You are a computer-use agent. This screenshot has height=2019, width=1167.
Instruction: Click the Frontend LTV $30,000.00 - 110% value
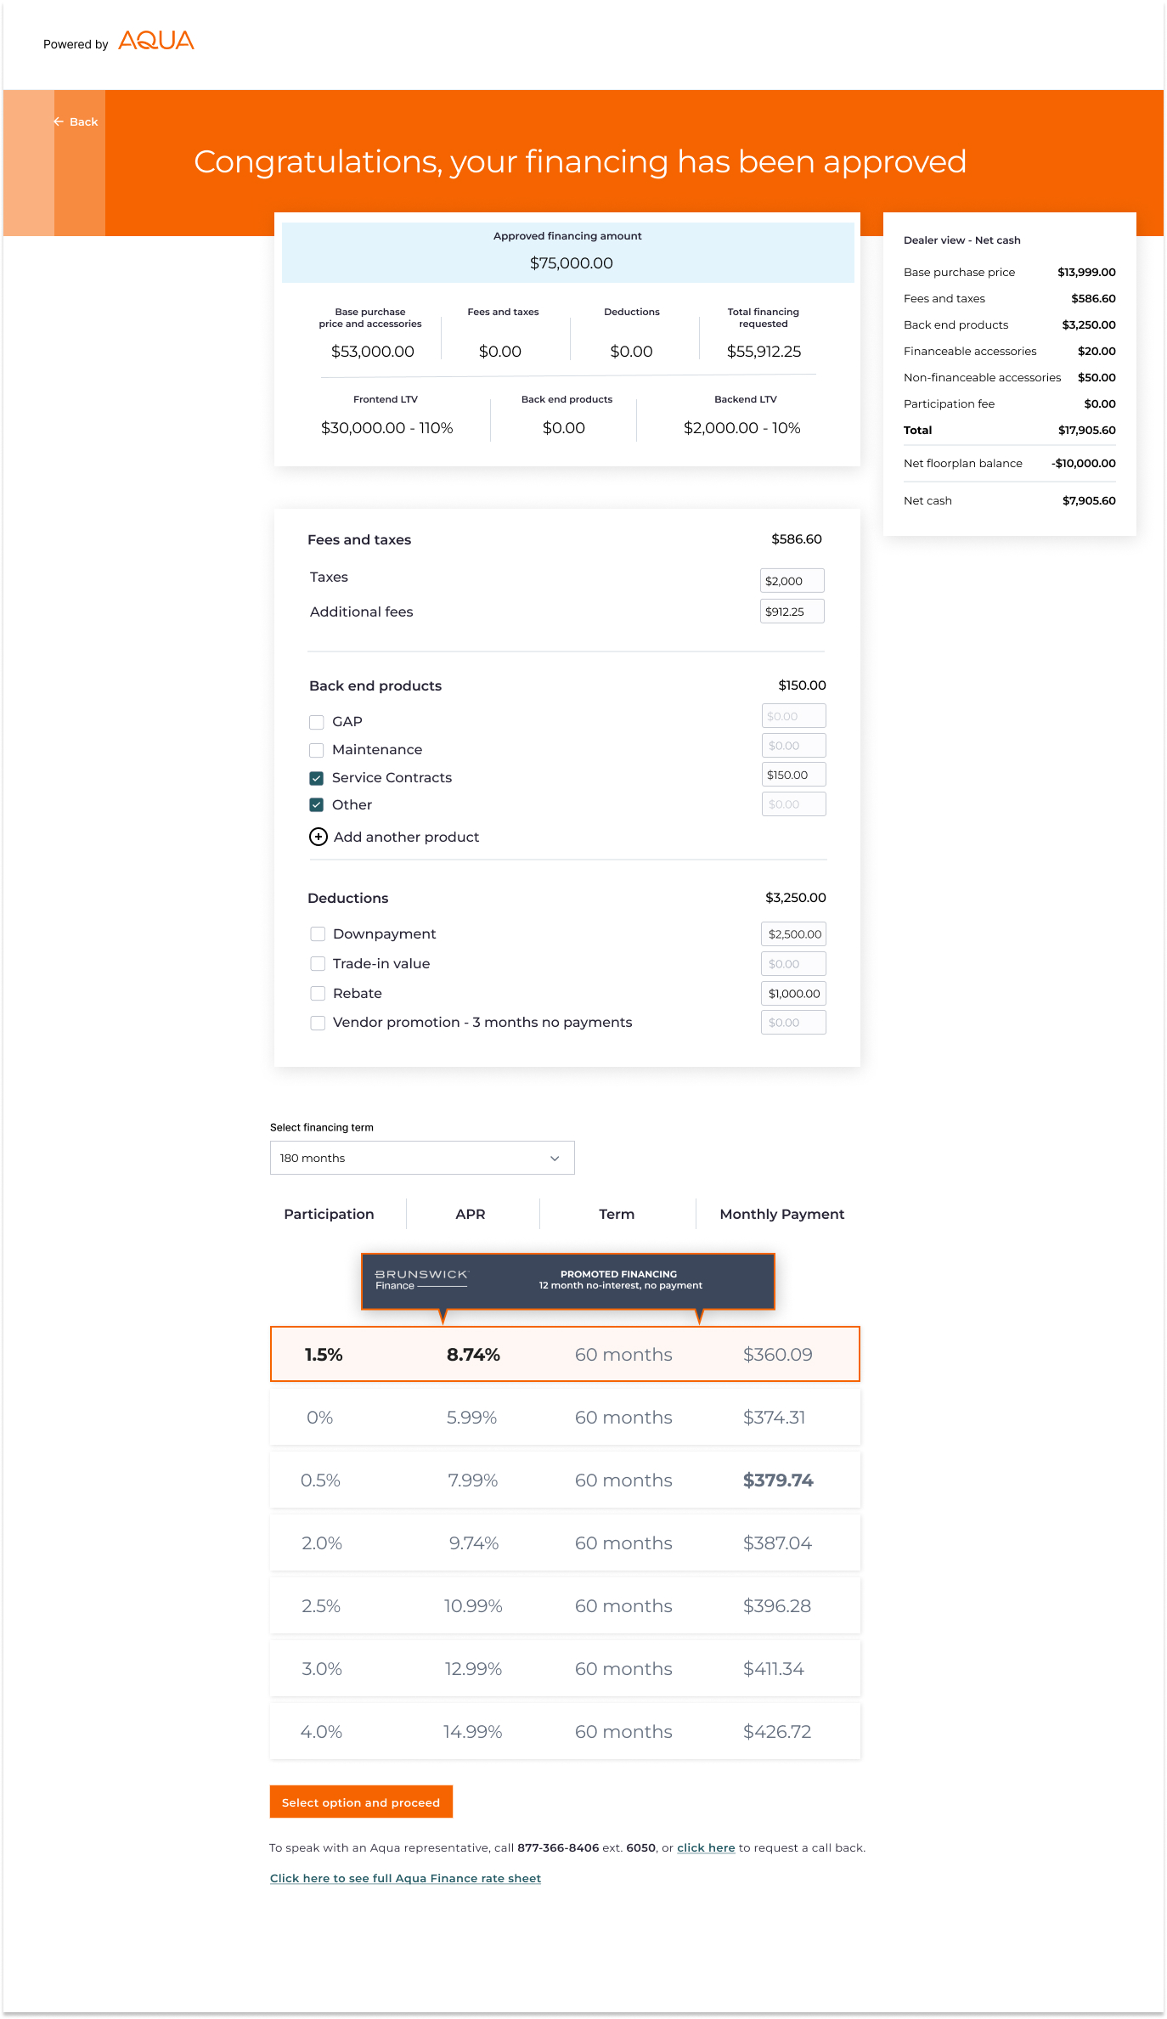click(x=386, y=428)
